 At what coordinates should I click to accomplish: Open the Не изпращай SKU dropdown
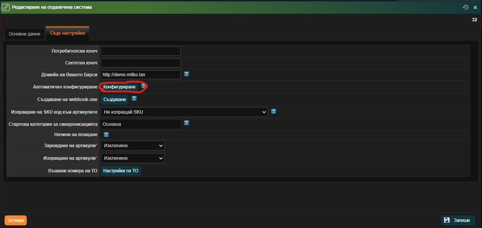tap(184, 112)
